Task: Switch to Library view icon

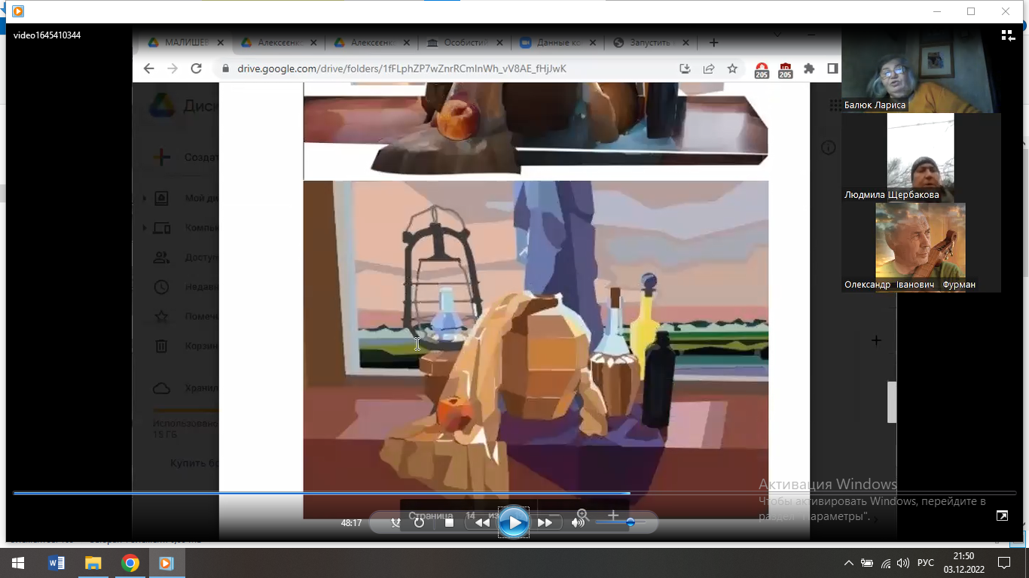Action: [1008, 35]
